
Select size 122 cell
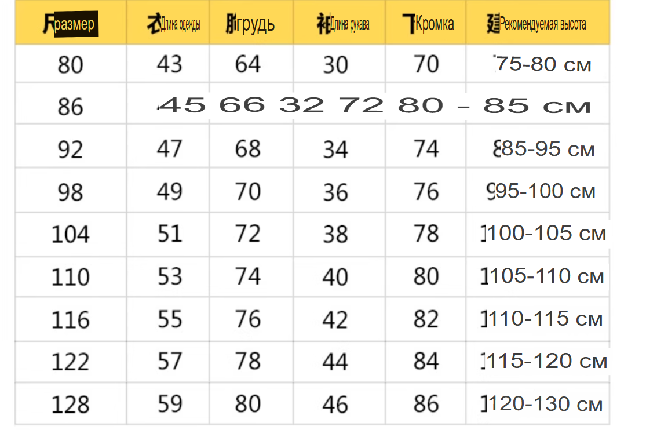[x=71, y=362]
